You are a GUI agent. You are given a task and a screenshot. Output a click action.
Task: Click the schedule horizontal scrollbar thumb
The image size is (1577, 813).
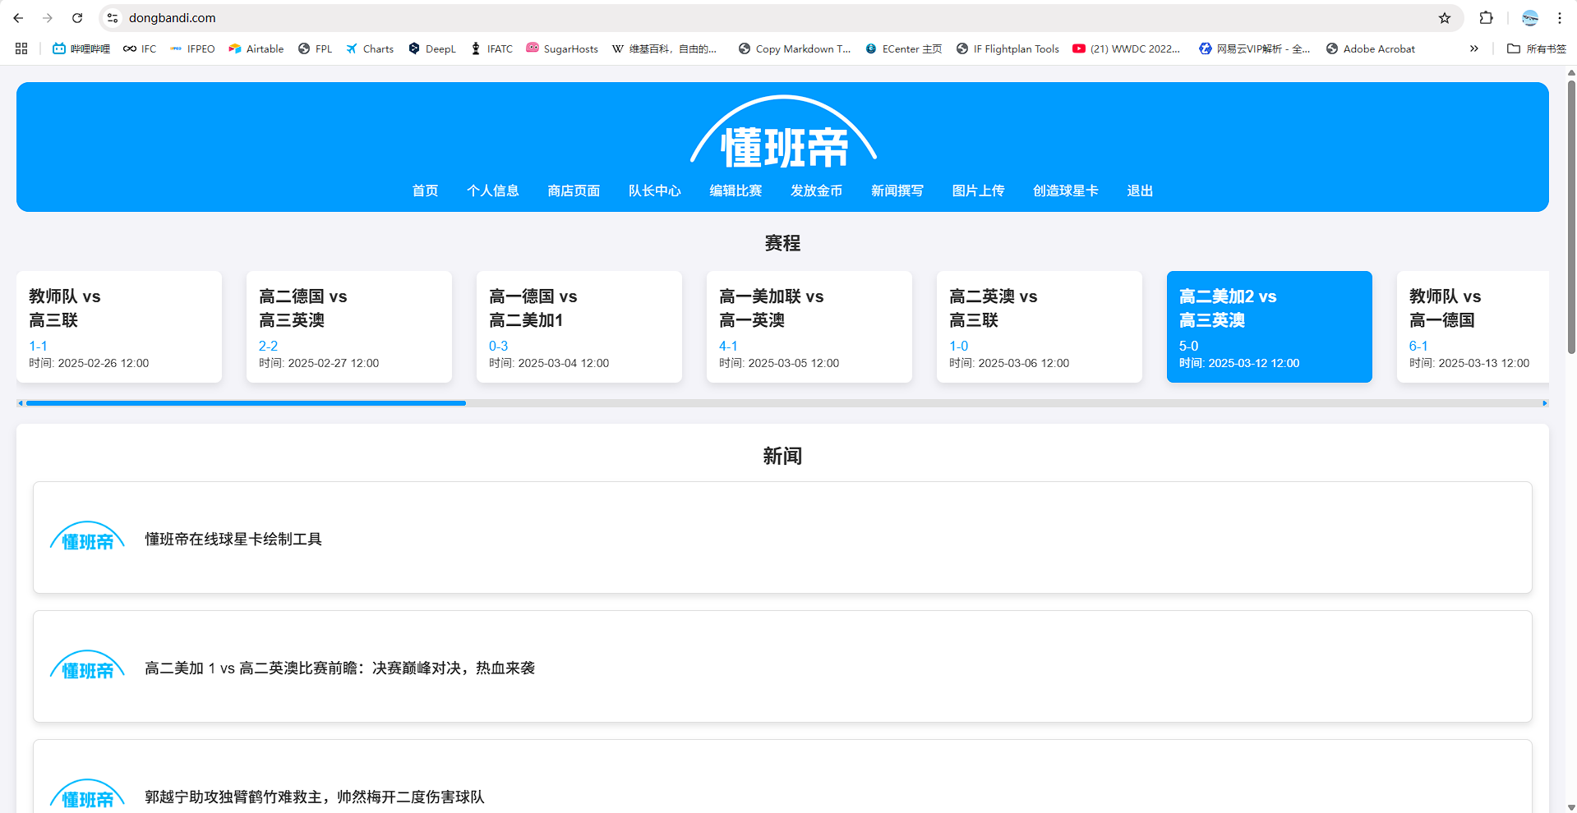tap(246, 403)
